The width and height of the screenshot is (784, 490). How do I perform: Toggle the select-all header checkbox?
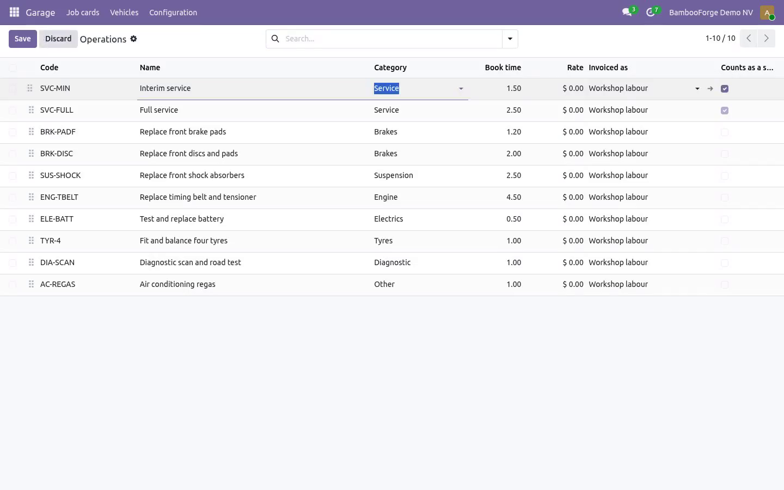coord(13,68)
